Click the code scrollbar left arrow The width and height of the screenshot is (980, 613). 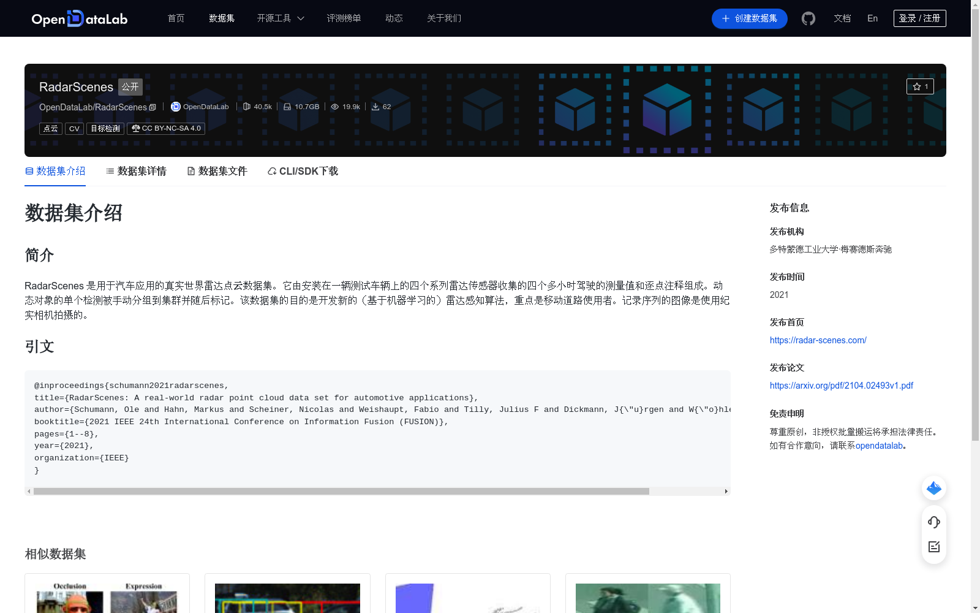point(29,491)
